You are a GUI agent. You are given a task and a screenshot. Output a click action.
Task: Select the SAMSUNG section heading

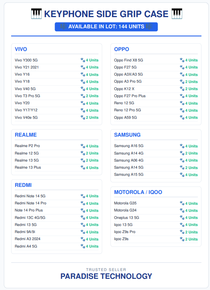point(127,135)
